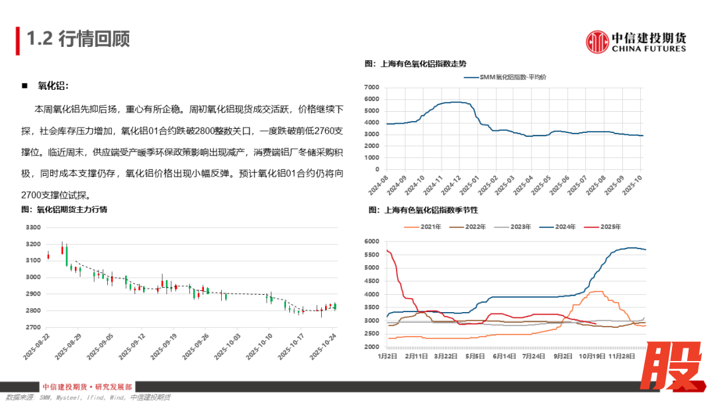The height and width of the screenshot is (402, 715).
Task: Toggle the 2025年 red legend series
Action: [602, 227]
